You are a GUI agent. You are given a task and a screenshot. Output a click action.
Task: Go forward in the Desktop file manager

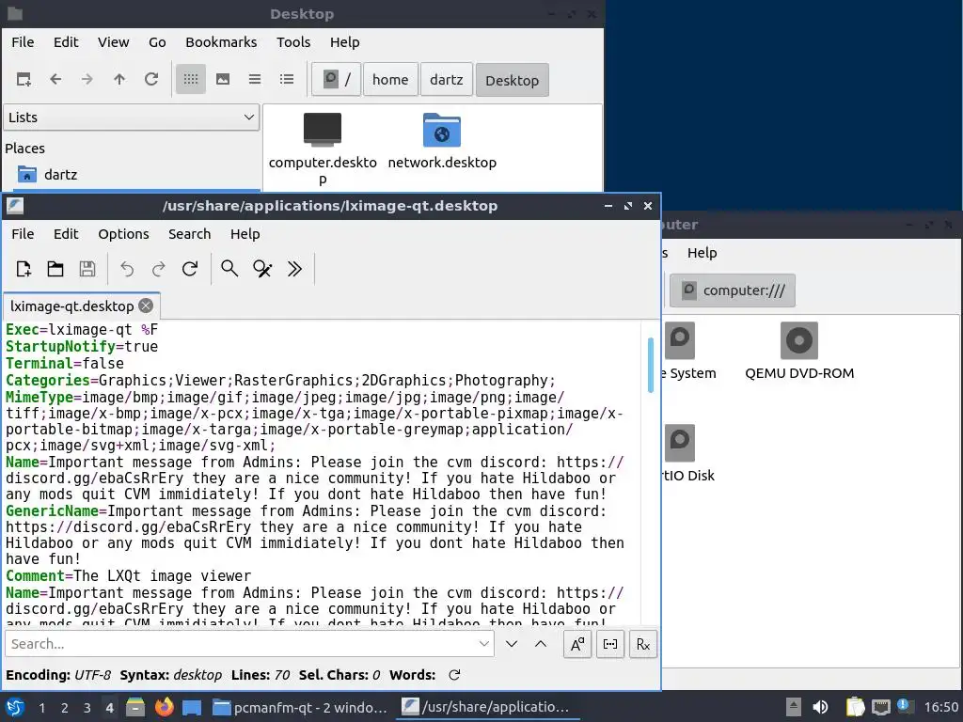pyautogui.click(x=87, y=79)
